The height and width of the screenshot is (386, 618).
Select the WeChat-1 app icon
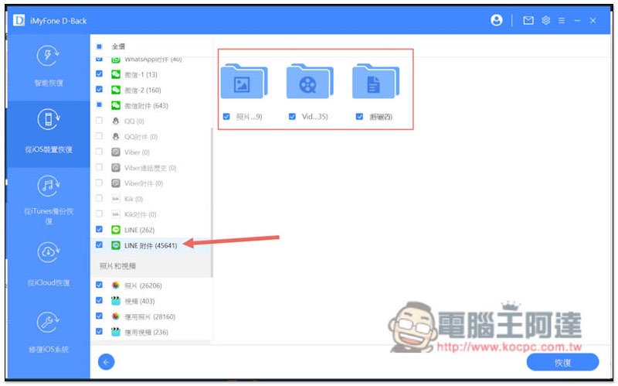[x=115, y=74]
